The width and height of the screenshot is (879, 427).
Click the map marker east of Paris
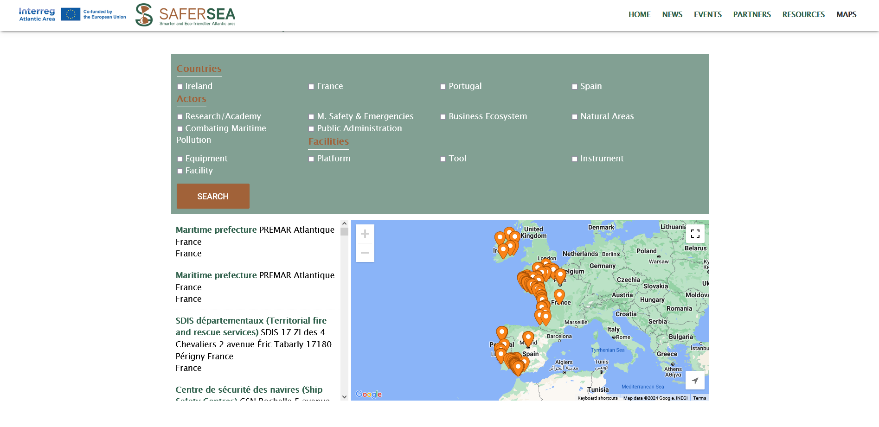560,276
